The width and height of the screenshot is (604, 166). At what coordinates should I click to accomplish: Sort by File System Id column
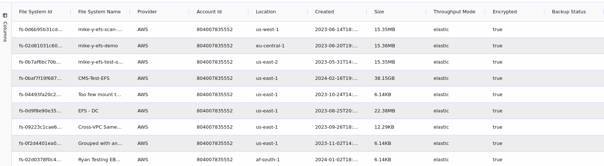(x=36, y=12)
